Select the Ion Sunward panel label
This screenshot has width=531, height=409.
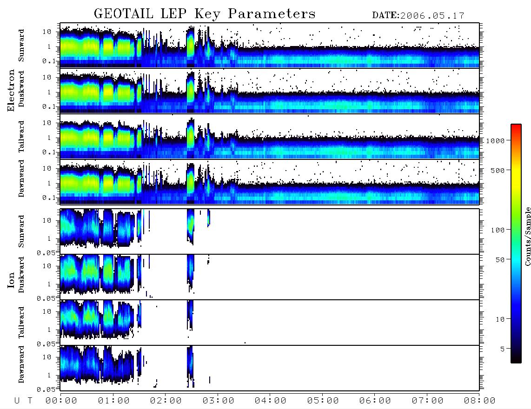(21, 231)
